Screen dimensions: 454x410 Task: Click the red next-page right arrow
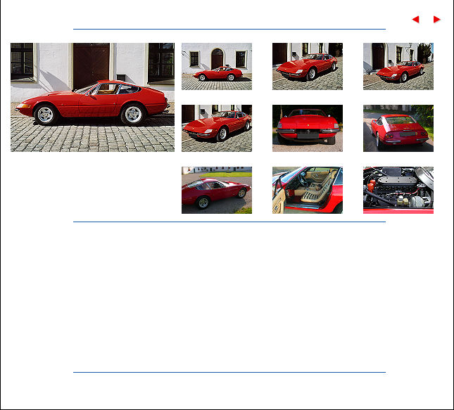click(x=436, y=20)
